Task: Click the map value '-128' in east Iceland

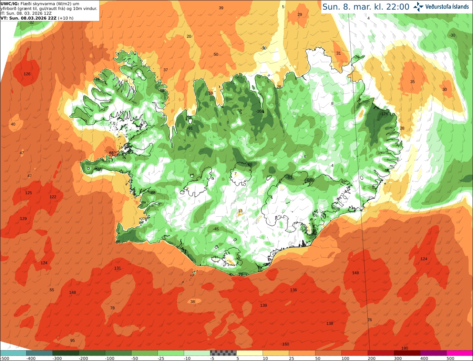Action: point(384,114)
